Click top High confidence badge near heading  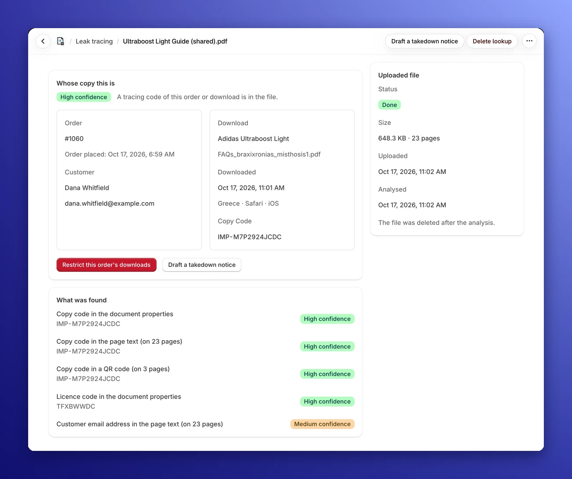84,97
